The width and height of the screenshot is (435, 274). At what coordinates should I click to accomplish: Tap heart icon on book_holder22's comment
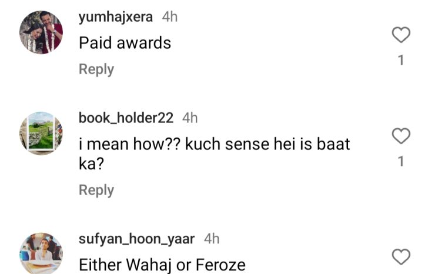pos(401,136)
